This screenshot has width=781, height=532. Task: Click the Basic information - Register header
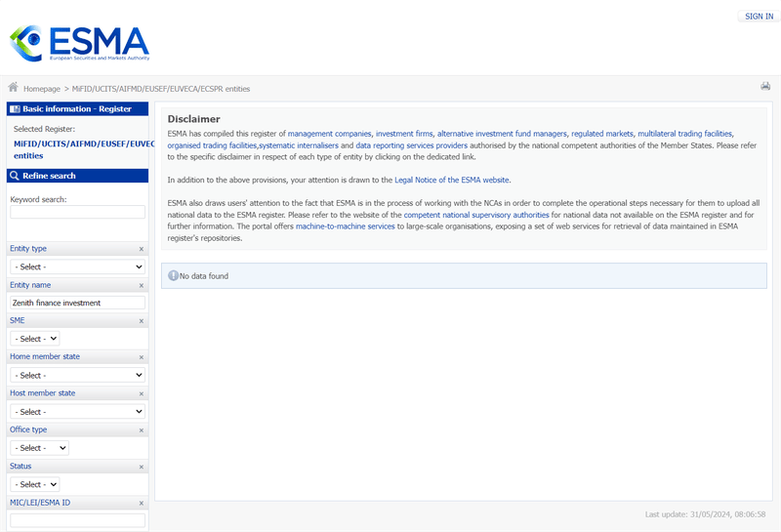tap(78, 109)
